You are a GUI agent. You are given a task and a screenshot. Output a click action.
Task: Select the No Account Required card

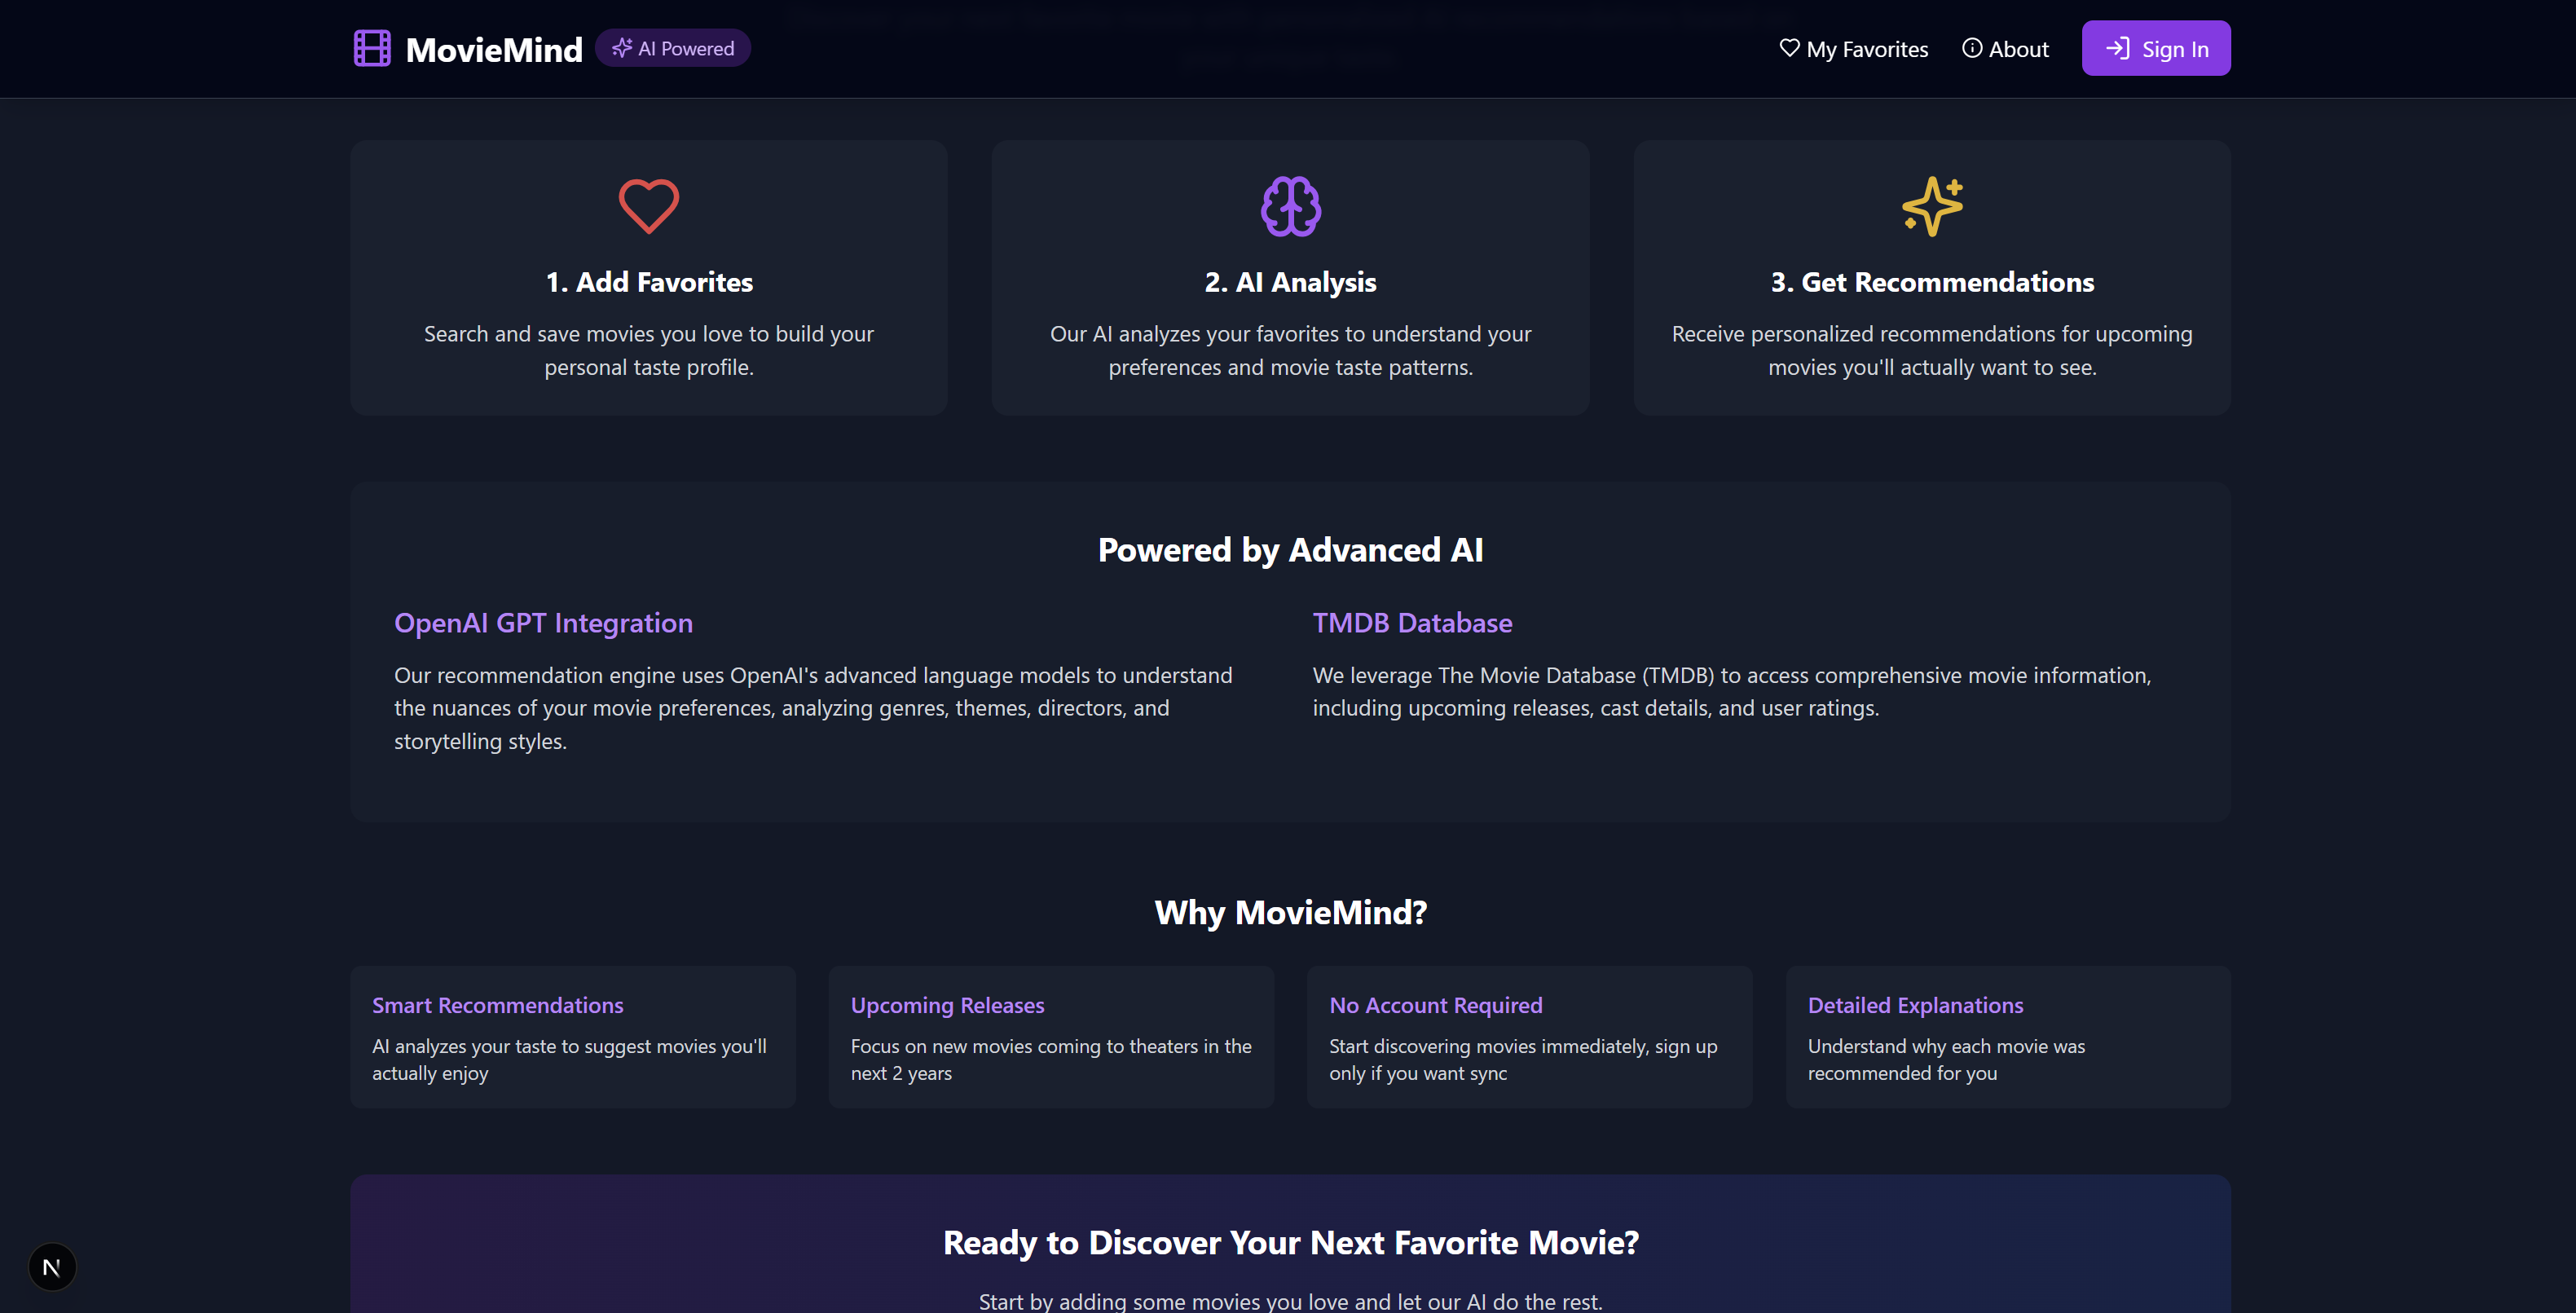pos(1528,1036)
